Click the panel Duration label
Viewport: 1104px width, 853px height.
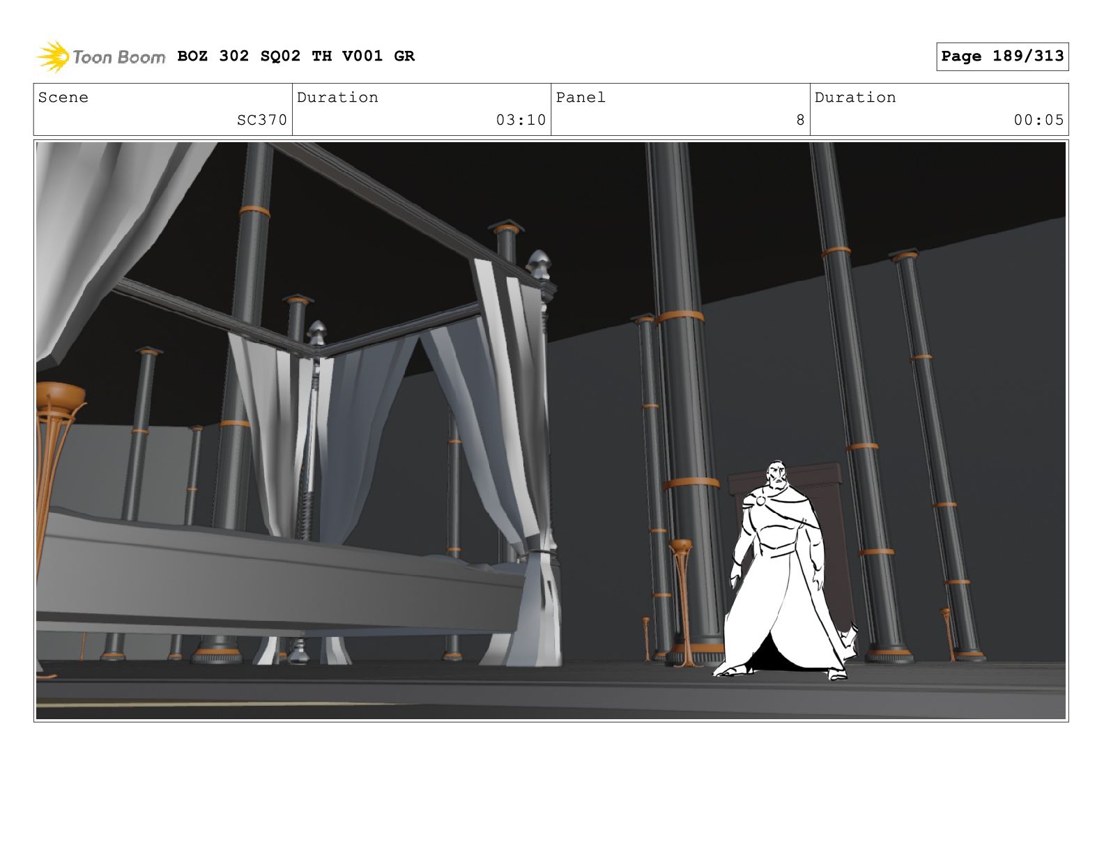(855, 98)
